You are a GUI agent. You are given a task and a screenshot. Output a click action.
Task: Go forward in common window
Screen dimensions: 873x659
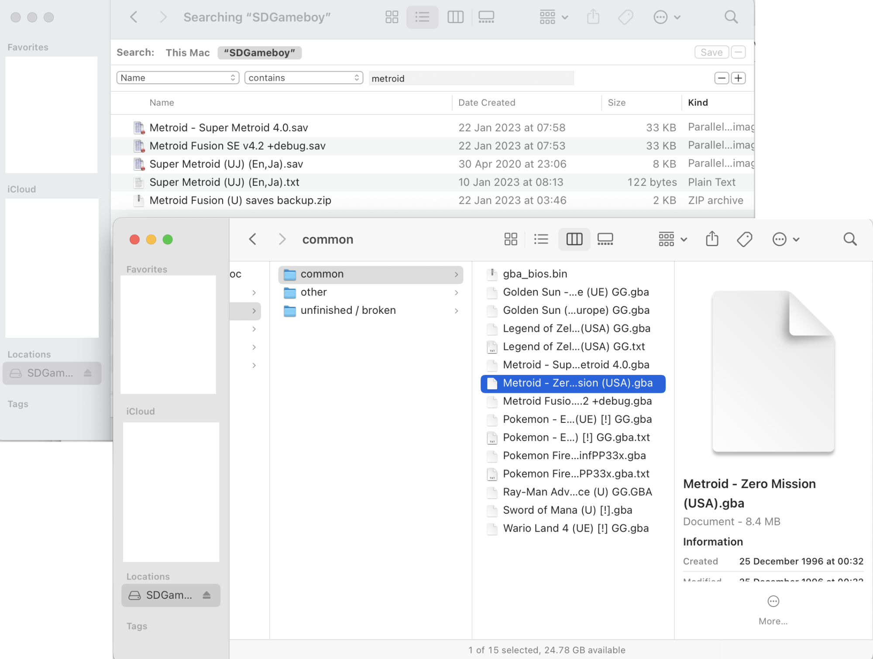pos(282,239)
